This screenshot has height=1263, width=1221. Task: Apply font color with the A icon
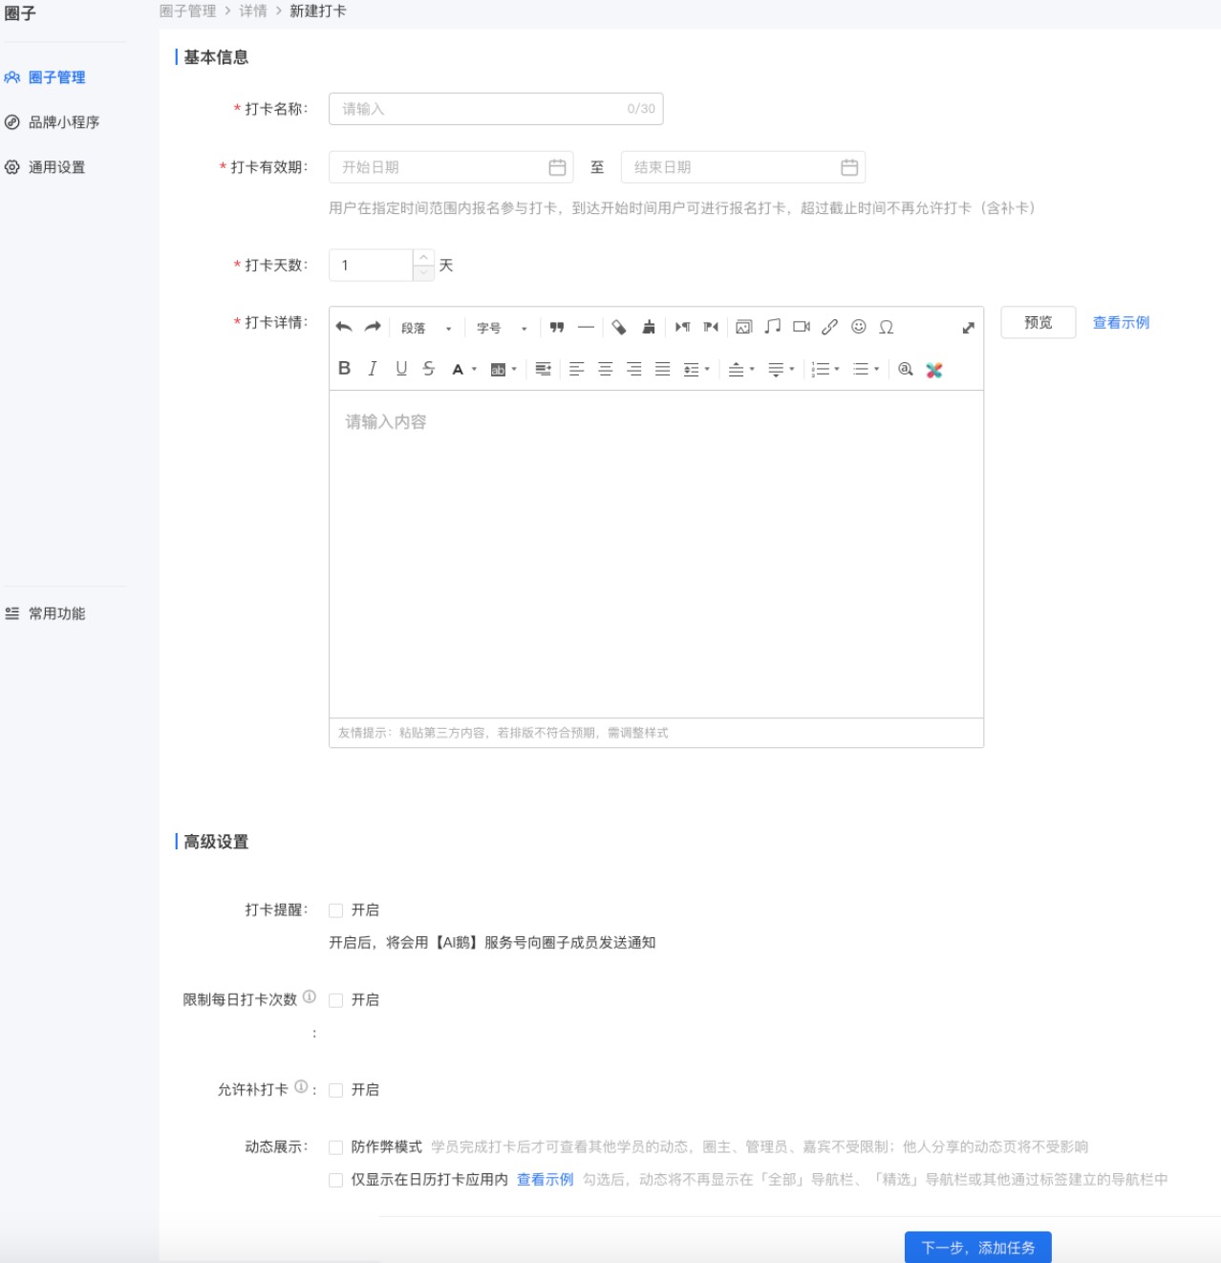(x=458, y=369)
